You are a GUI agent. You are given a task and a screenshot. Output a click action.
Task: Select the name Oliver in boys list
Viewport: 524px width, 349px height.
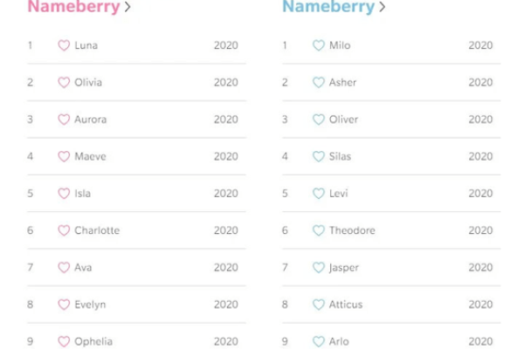point(343,120)
